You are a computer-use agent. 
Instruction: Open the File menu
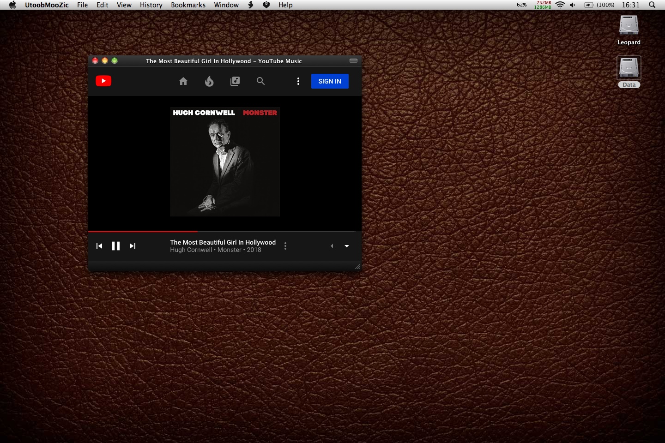(83, 5)
